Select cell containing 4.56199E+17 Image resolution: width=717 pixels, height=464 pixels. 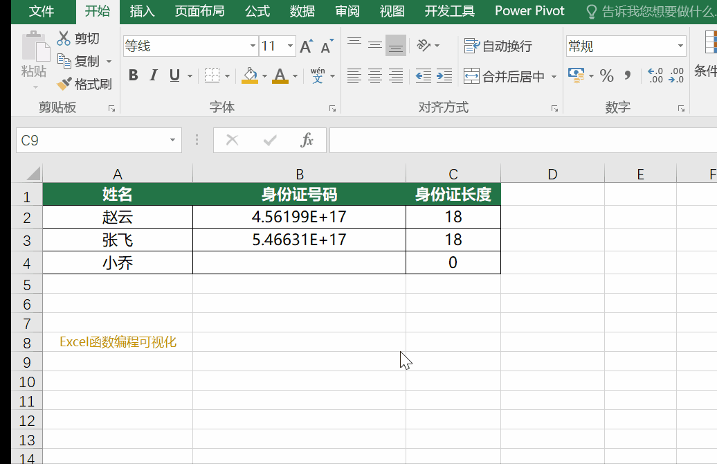click(299, 217)
